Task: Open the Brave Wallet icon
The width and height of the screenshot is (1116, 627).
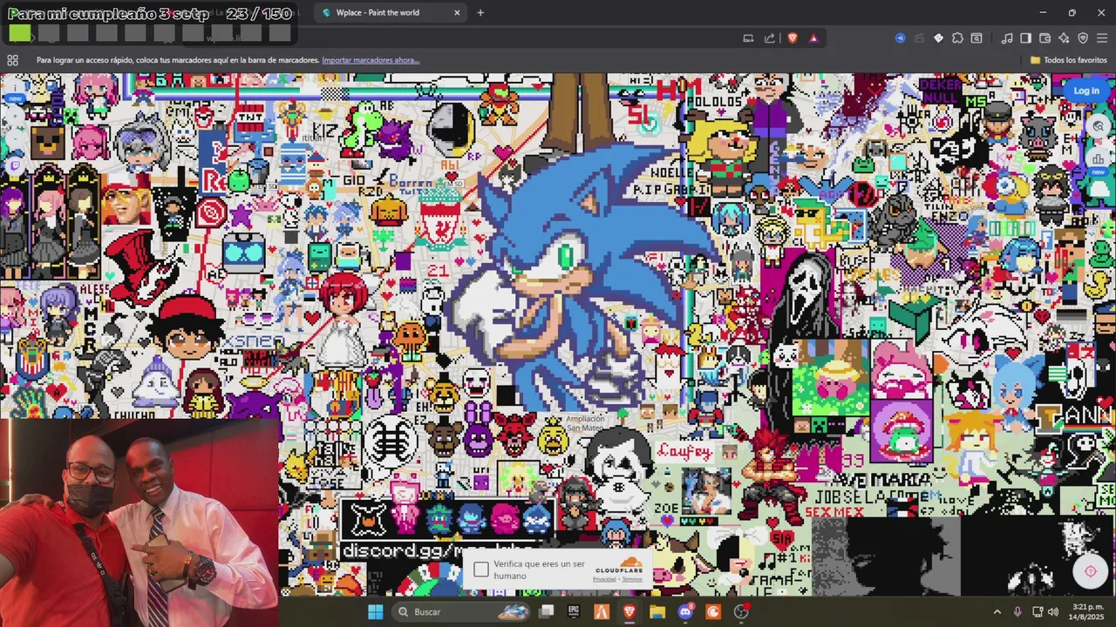Action: [x=1045, y=38]
